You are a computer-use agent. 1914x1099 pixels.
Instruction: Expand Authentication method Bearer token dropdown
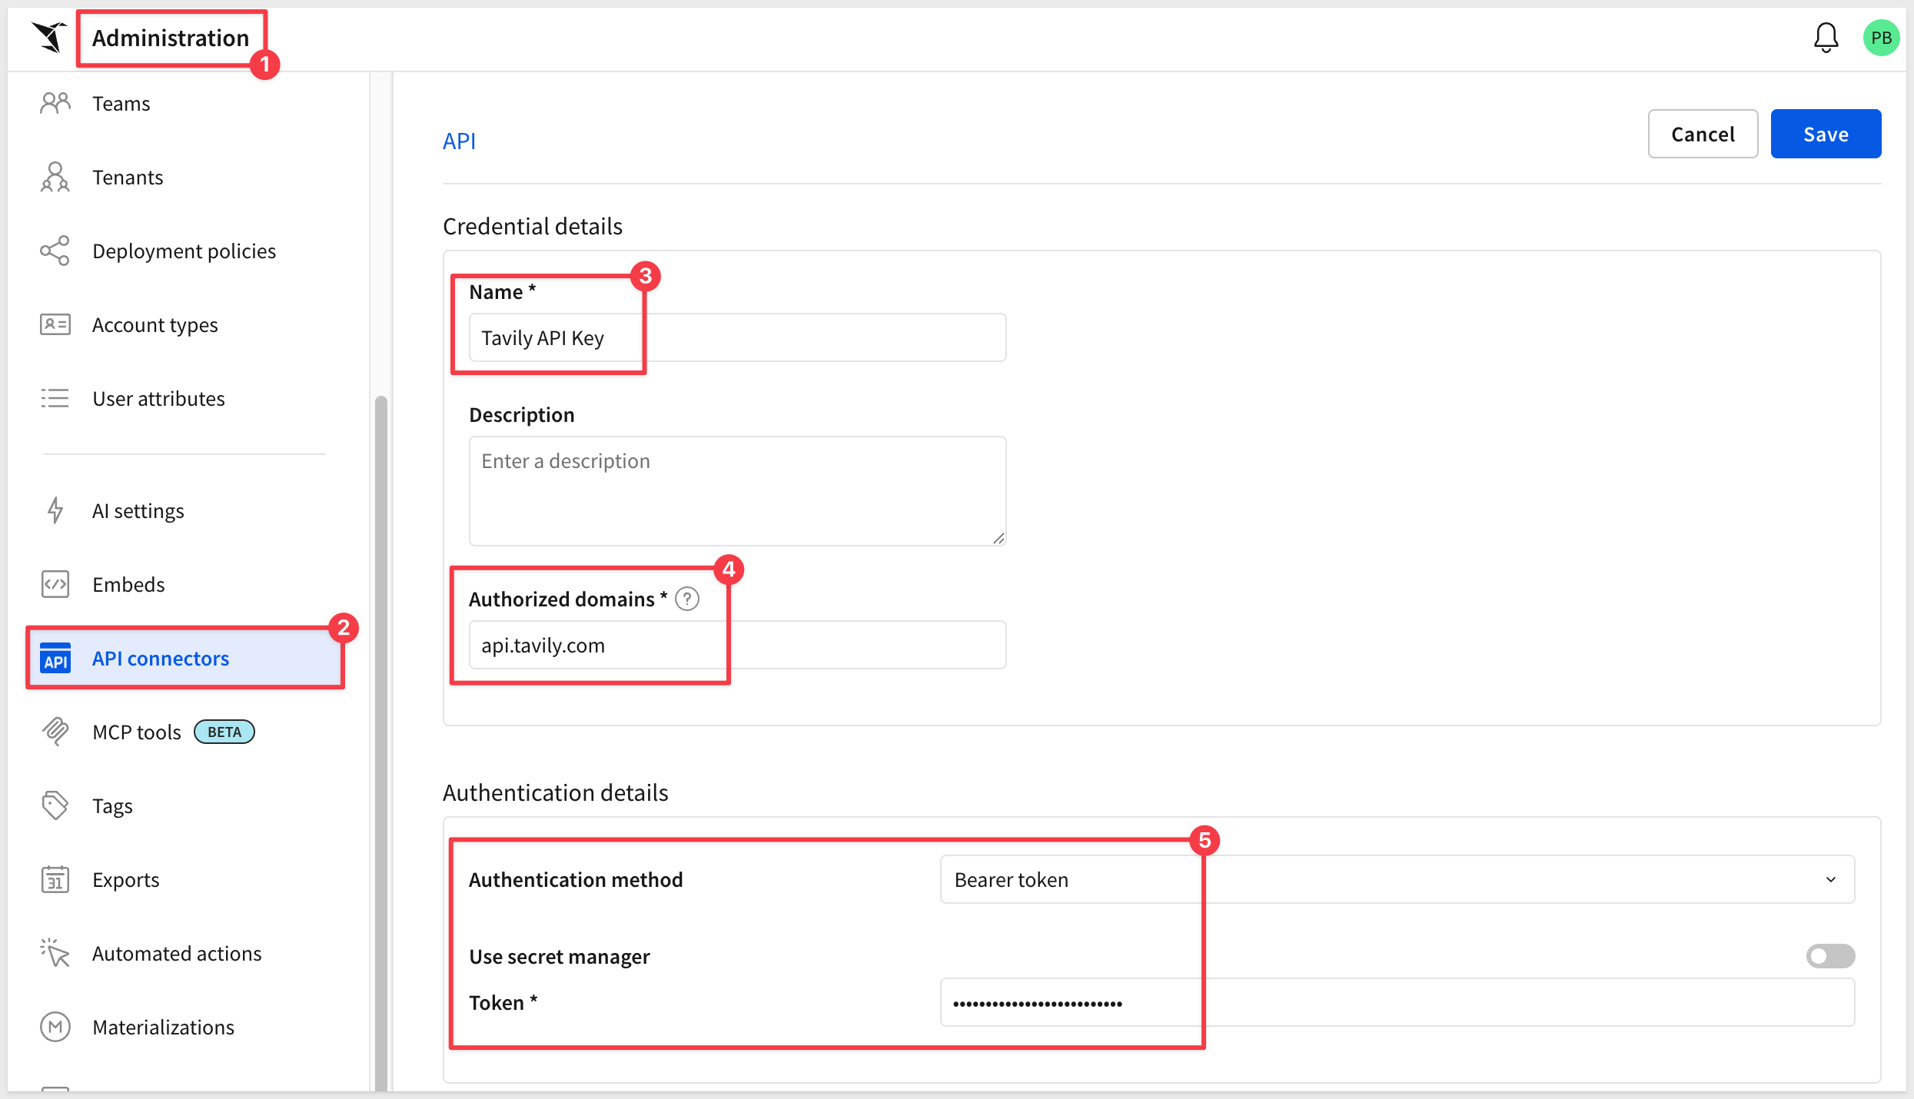coord(1397,879)
